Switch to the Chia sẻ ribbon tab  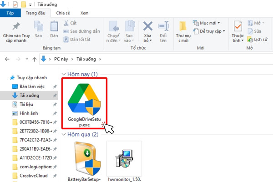pos(63,13)
